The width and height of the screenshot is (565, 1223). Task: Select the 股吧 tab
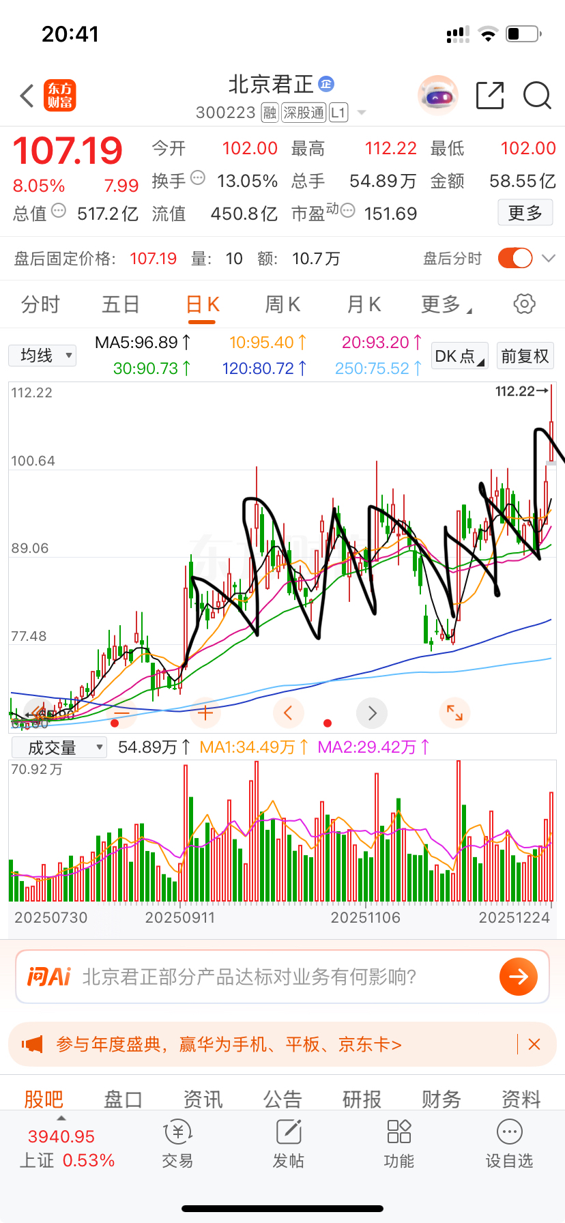pyautogui.click(x=44, y=1099)
